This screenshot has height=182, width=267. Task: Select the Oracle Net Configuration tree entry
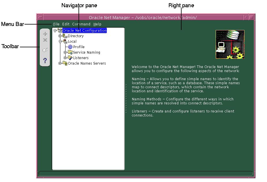pos(84,30)
